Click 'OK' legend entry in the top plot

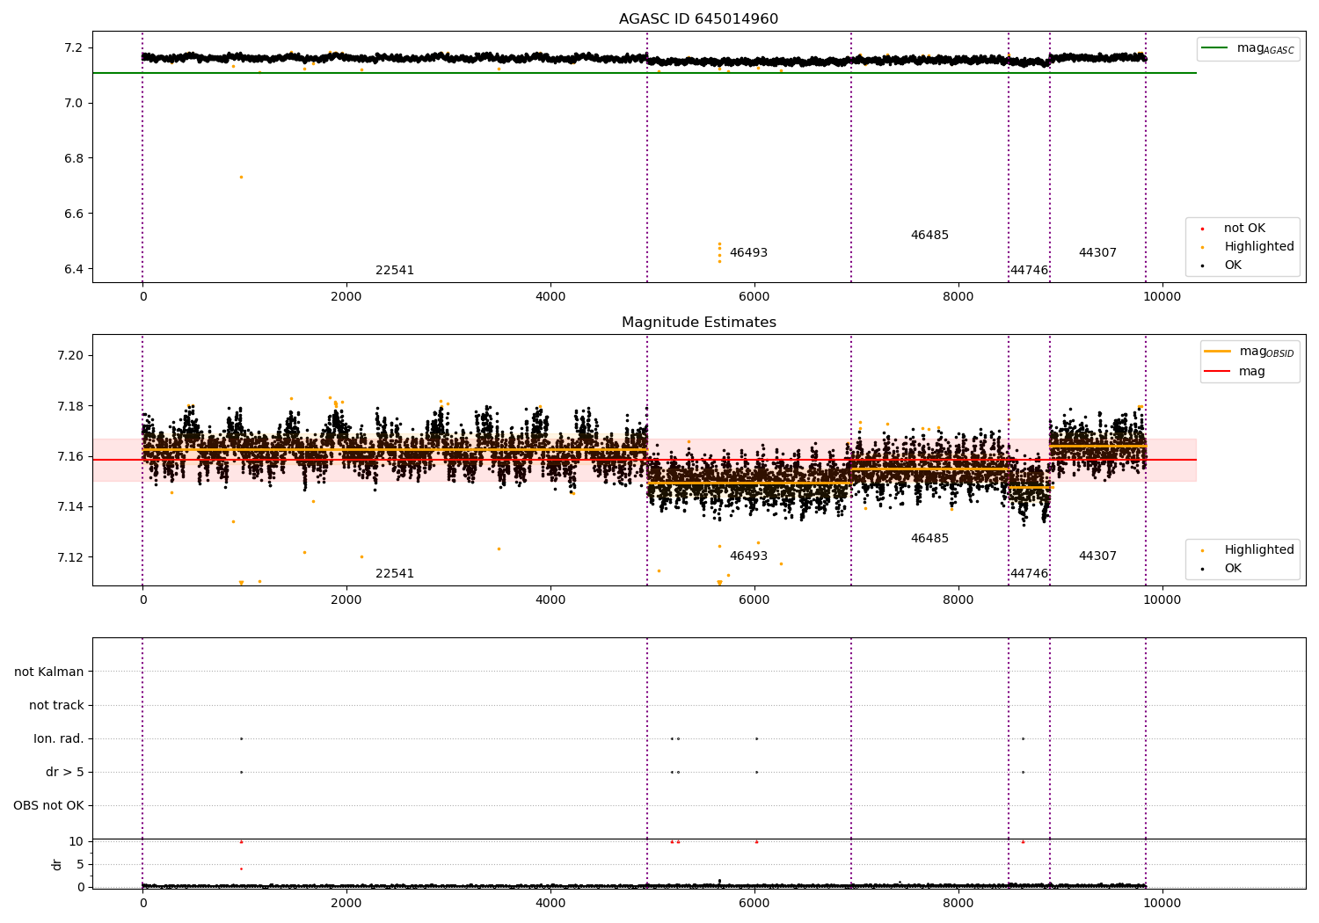point(1221,265)
